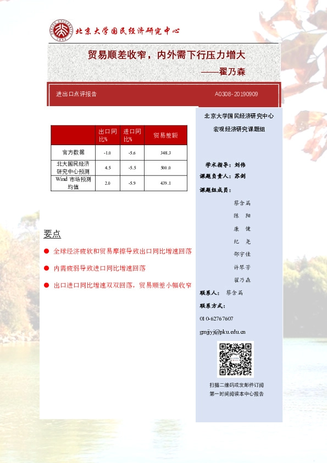Click the cell value -5.5
327x463 pixels.
coord(132,168)
